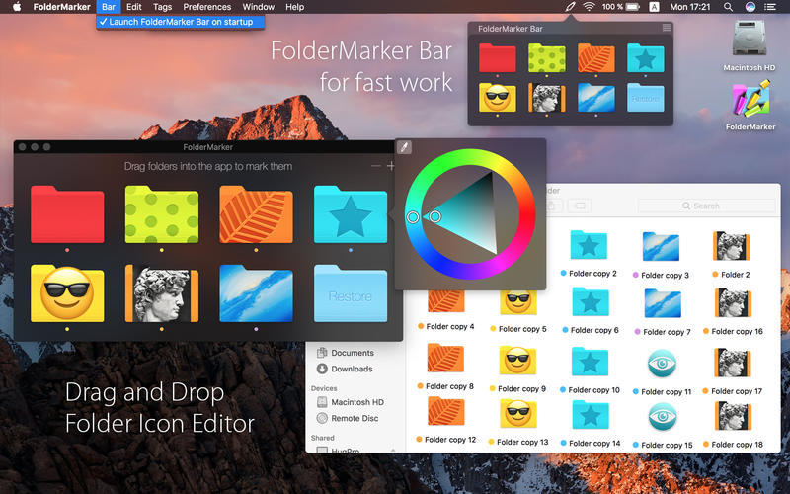Viewport: 790px width, 494px height.
Task: Click the FolderMarker pen icon in menu bar
Action: click(570, 7)
